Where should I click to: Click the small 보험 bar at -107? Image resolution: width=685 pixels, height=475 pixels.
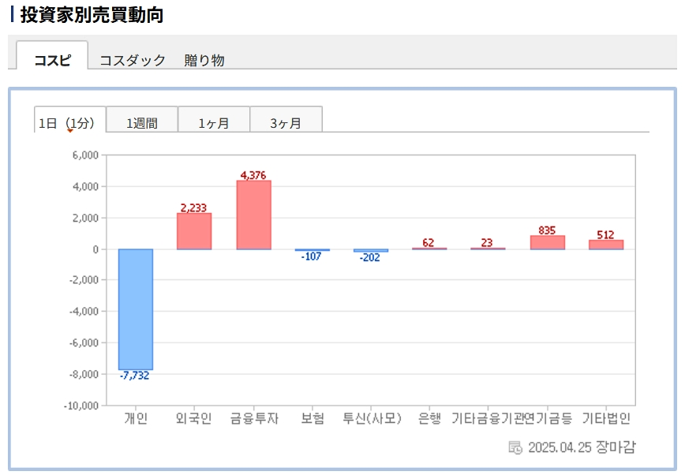pos(313,250)
